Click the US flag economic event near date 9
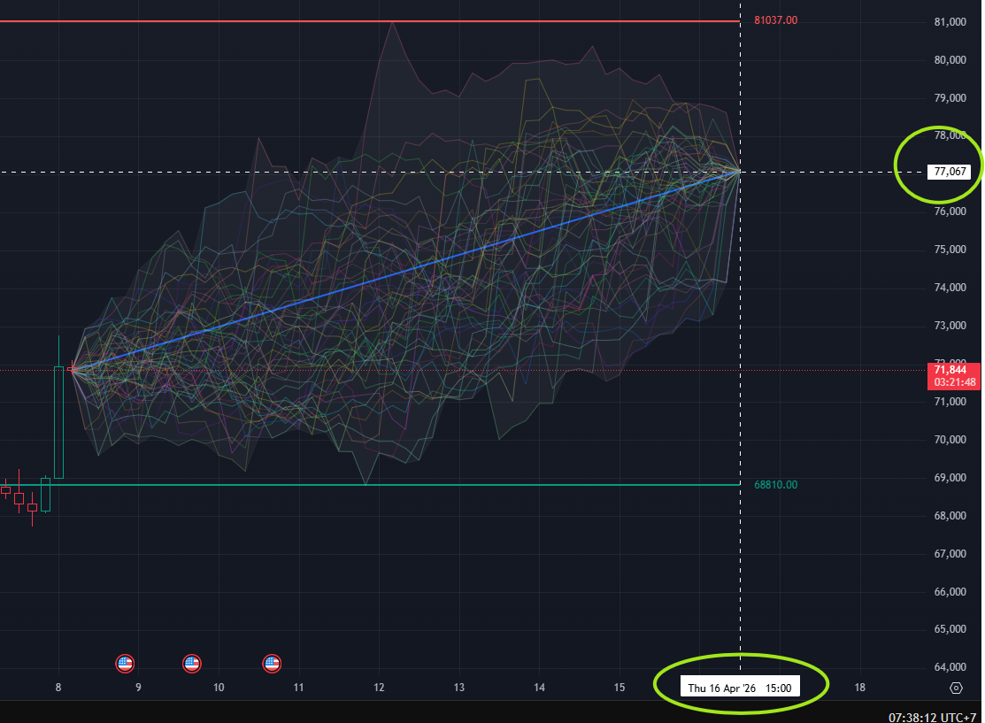 [125, 664]
